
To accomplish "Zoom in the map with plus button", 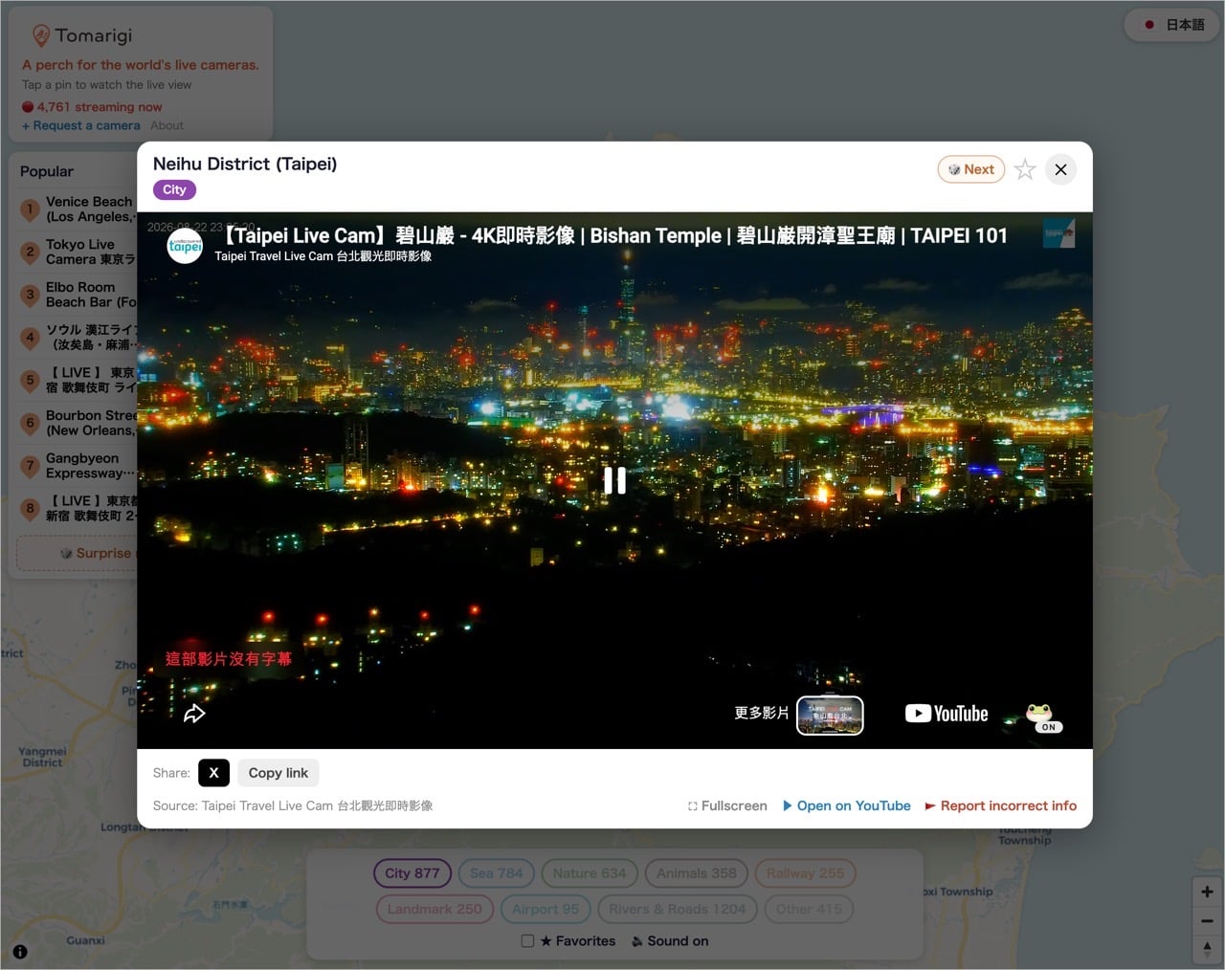I will 1207,892.
